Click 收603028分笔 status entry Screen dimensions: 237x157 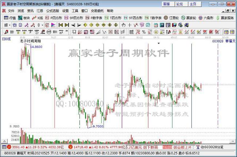pos(210,147)
